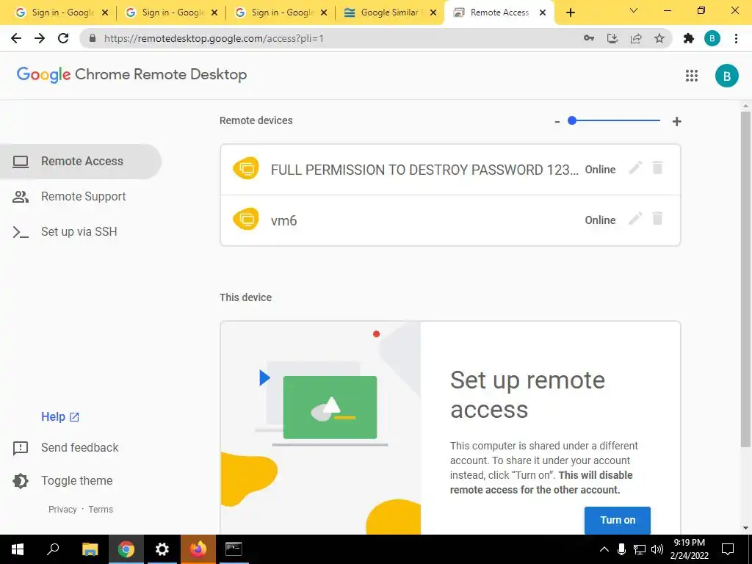Open the Google account avatar B
This screenshot has width=752, height=564.
726,76
